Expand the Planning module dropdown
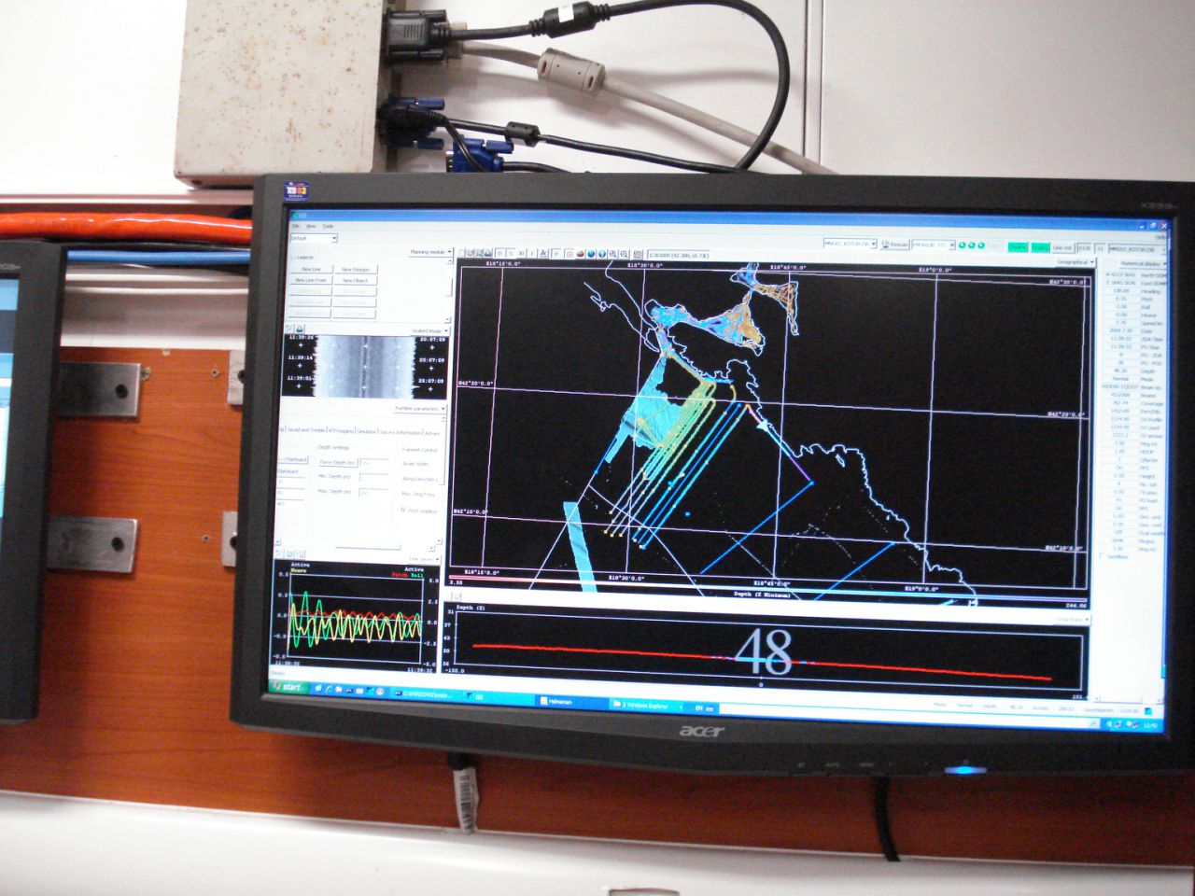1195x896 pixels. coord(430,252)
